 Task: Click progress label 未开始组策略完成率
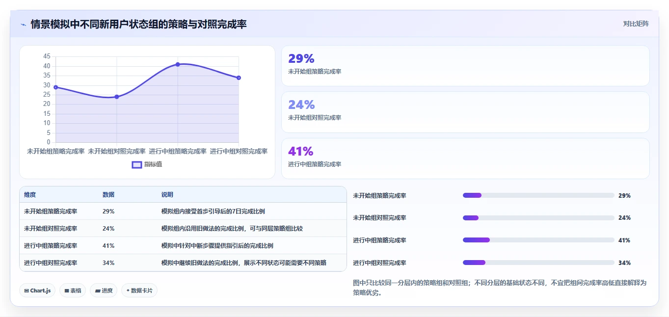point(380,196)
